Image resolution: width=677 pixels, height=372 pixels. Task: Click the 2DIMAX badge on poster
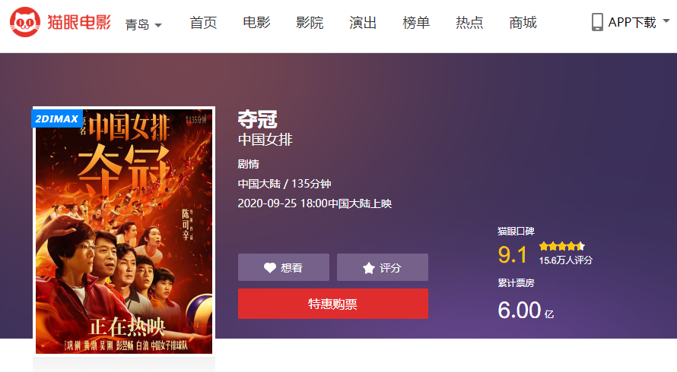57,118
